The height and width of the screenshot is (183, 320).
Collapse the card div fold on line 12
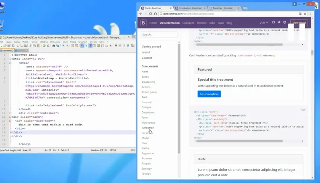point(10,117)
